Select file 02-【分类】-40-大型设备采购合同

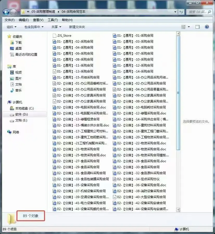tap(139, 197)
